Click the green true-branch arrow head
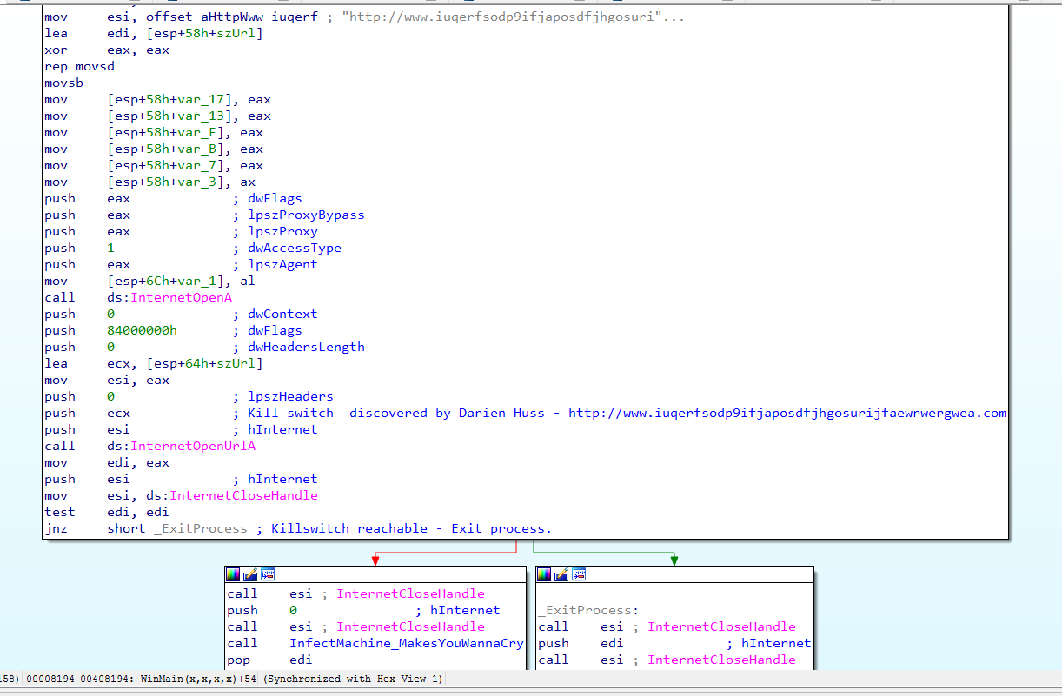This screenshot has width=1062, height=696. coord(674,560)
